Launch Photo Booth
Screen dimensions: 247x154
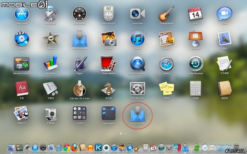108,64
